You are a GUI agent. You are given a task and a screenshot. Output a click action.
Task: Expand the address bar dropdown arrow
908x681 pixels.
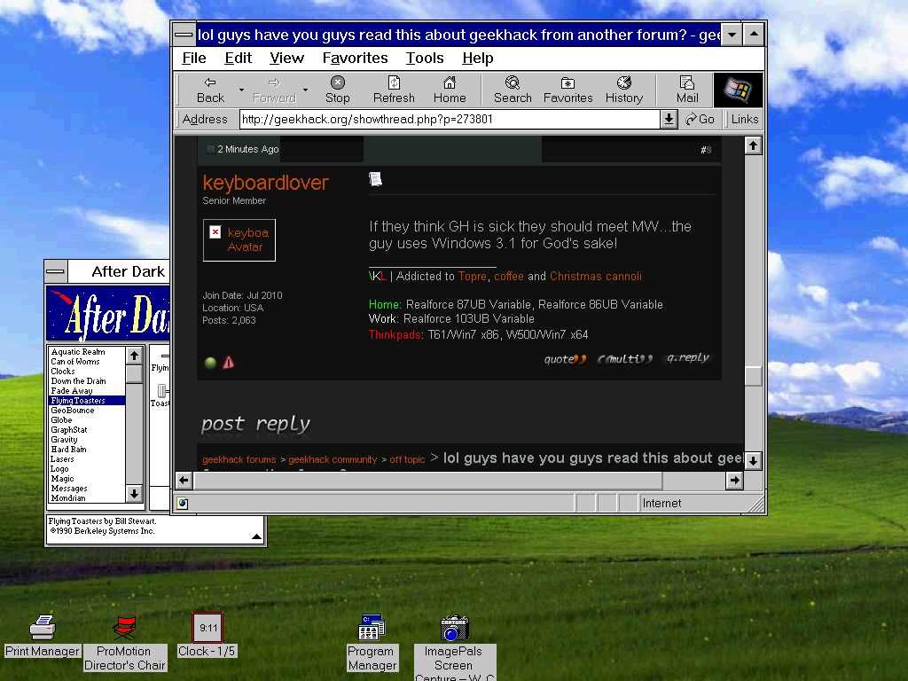(669, 120)
